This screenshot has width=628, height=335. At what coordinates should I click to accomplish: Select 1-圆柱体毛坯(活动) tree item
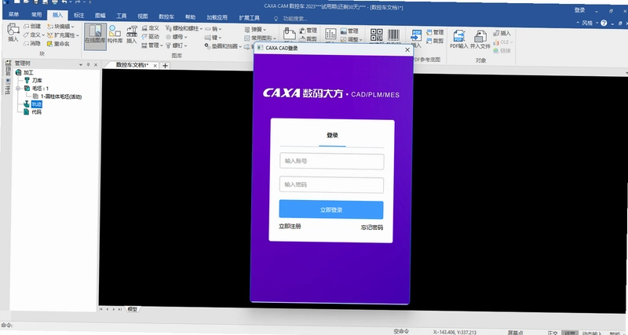(61, 96)
